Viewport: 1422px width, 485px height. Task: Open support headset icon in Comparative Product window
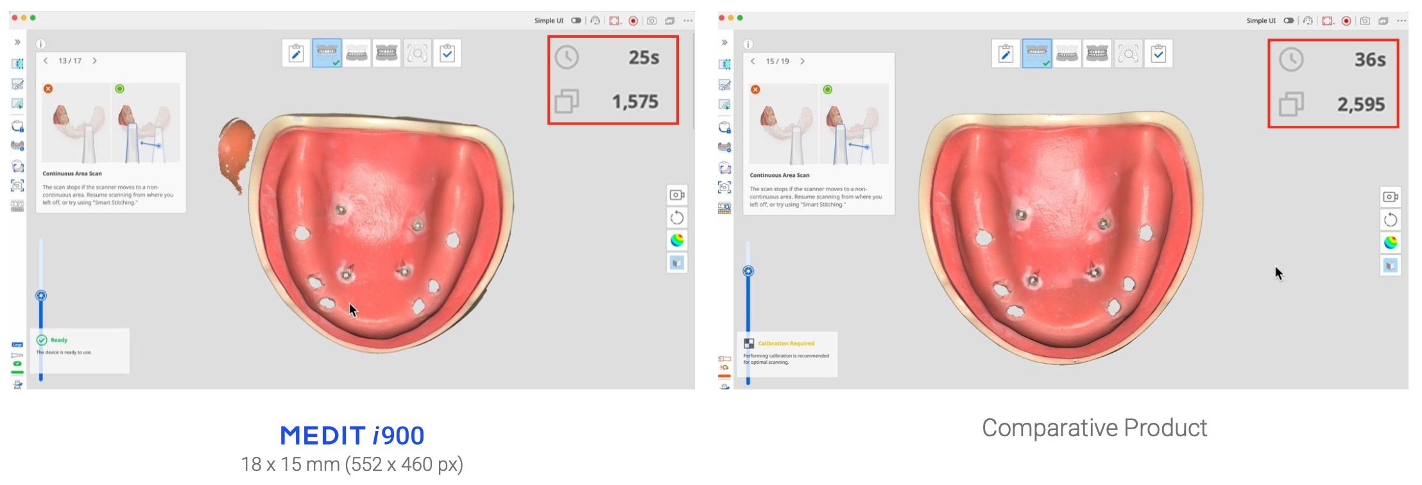pyautogui.click(x=1308, y=21)
